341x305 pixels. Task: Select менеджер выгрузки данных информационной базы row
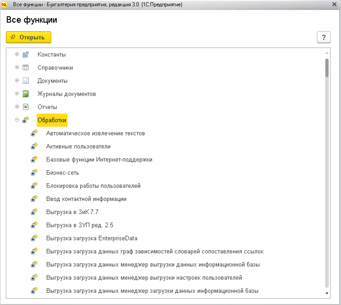pos(153,265)
